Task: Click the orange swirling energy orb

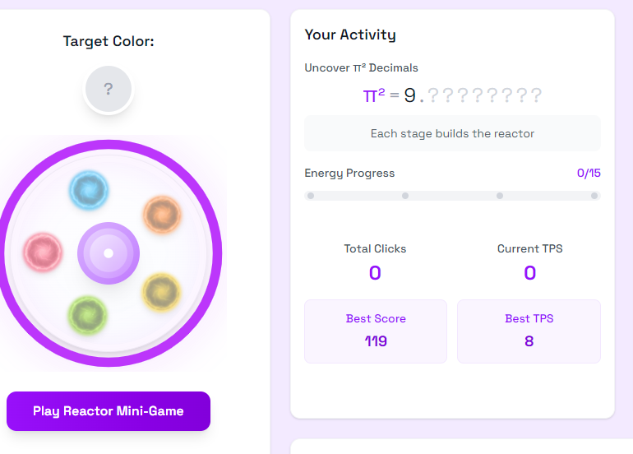Action: (x=162, y=215)
